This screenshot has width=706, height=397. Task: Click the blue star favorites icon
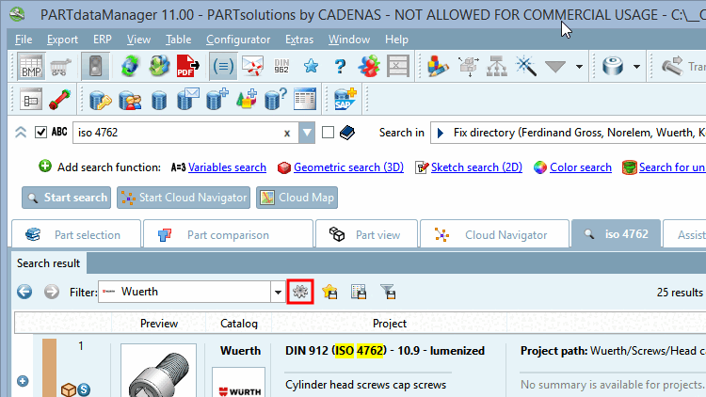pos(311,66)
